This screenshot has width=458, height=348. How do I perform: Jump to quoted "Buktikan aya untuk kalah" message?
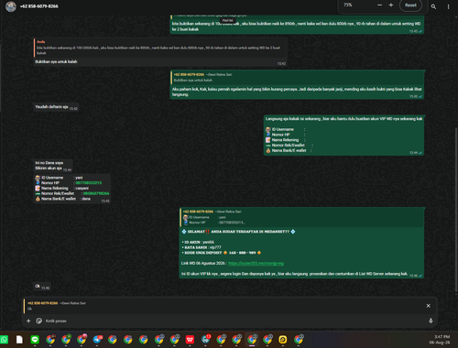click(x=297, y=77)
